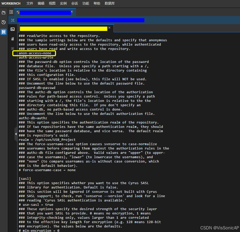Image resolution: width=240 pixels, height=232 pixels.
Task: Click the line '### this configuration file.'
Action: (x=47, y=75)
